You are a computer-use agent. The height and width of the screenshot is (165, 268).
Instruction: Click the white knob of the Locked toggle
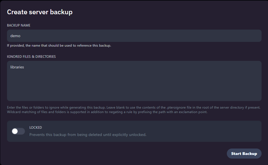(15, 131)
